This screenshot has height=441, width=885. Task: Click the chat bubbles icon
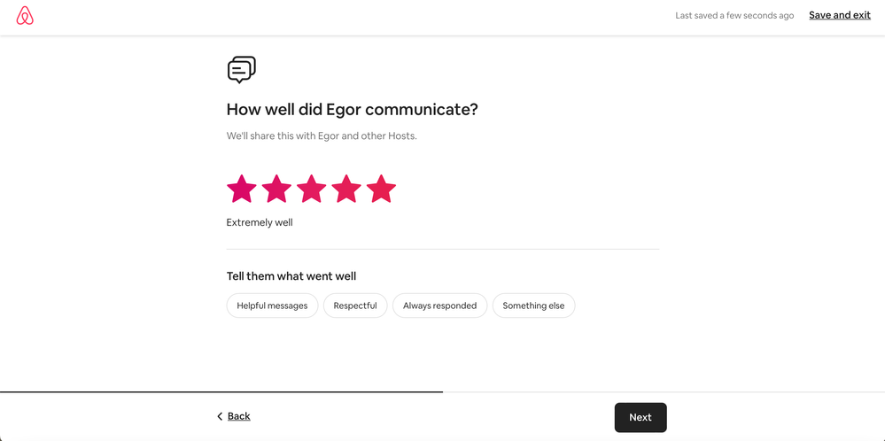point(241,70)
